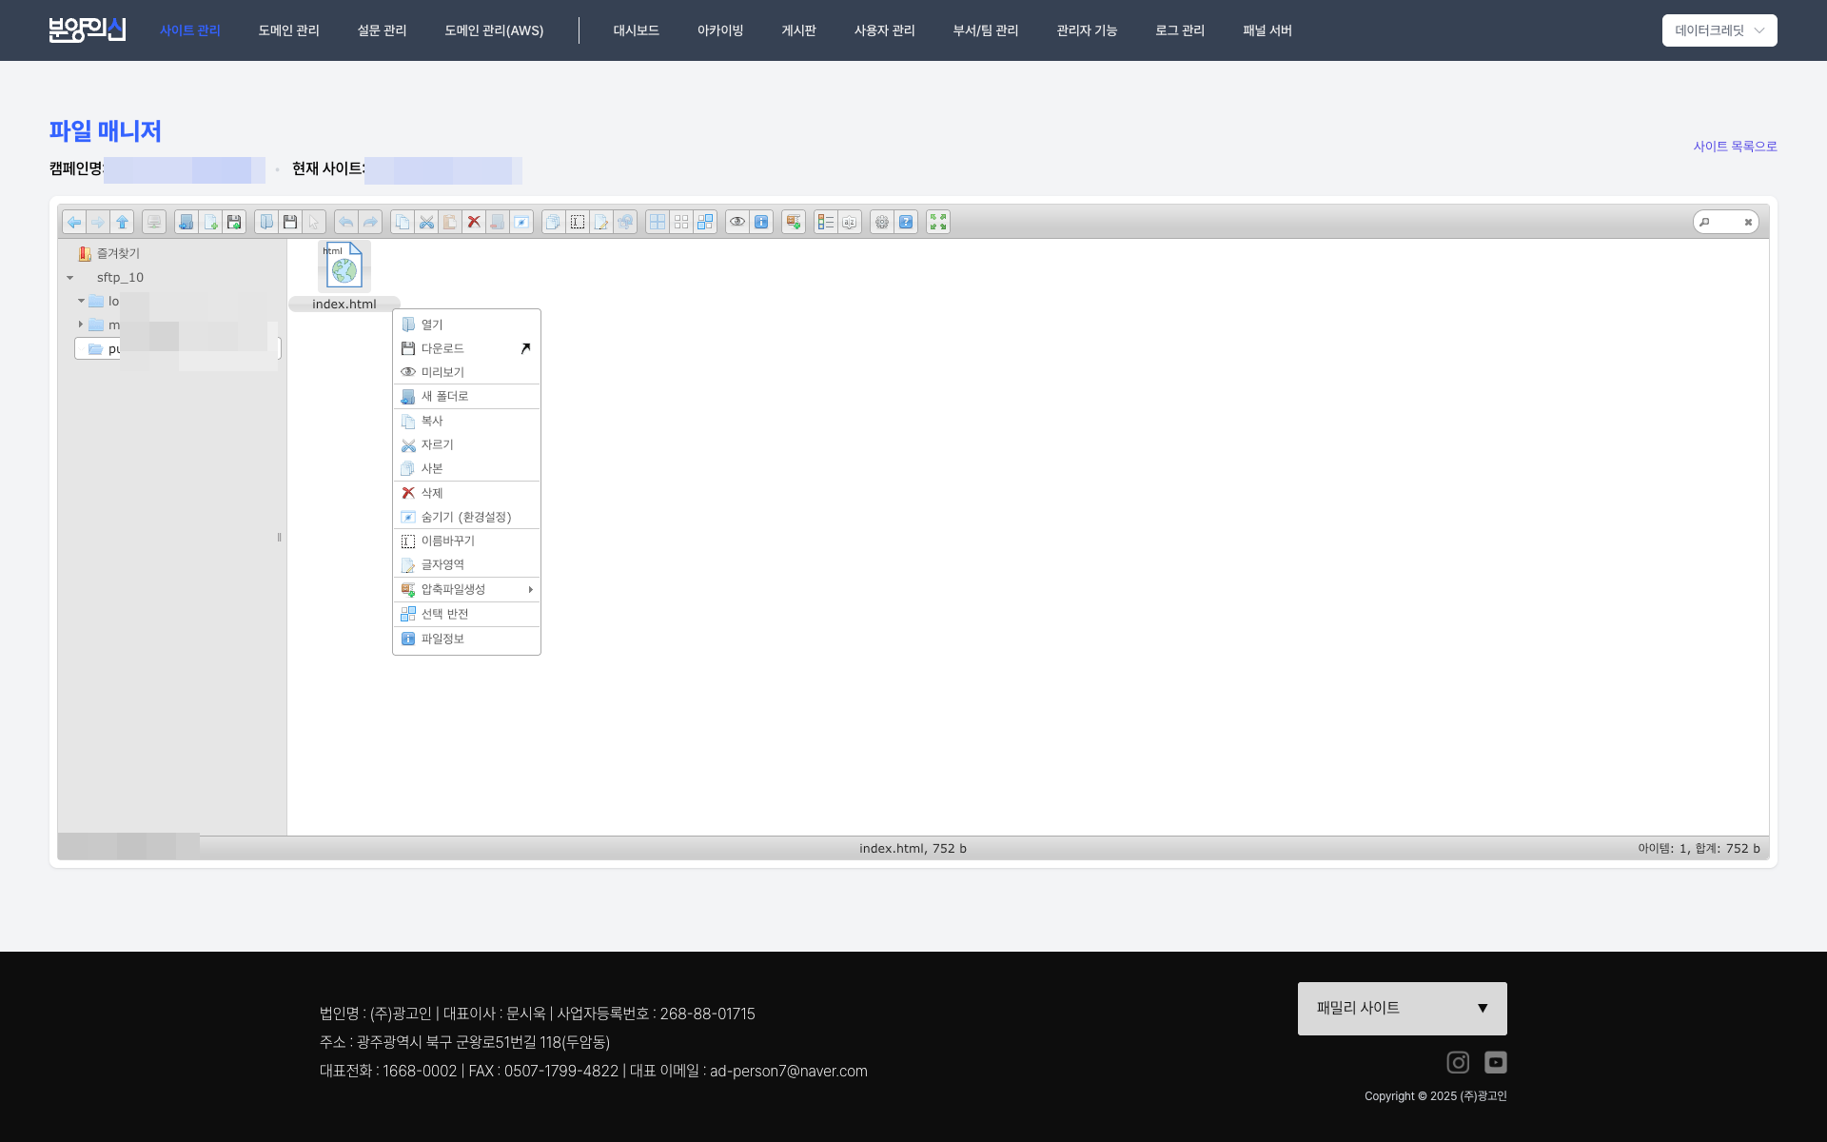Click the new folder toolbar icon
The height and width of the screenshot is (1142, 1827).
(187, 222)
